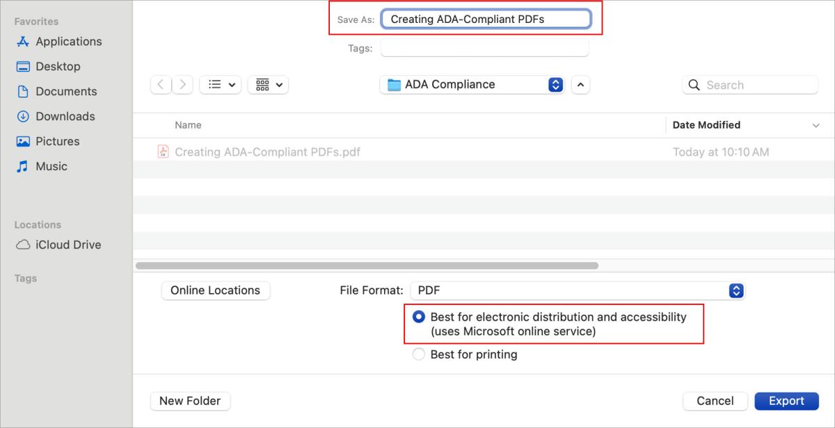Select Best for electronic distribution and accessibility
The width and height of the screenshot is (835, 428).
pyautogui.click(x=418, y=316)
